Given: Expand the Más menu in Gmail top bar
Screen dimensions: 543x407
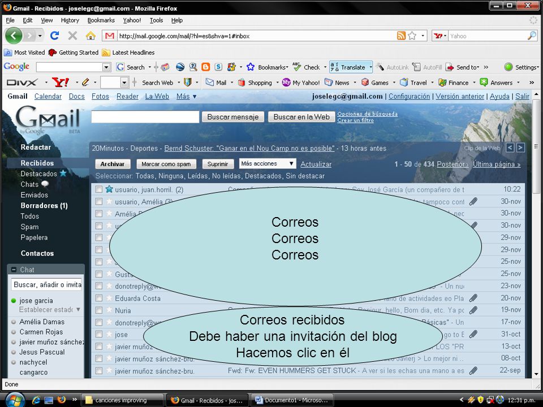Looking at the screenshot, I should 186,96.
